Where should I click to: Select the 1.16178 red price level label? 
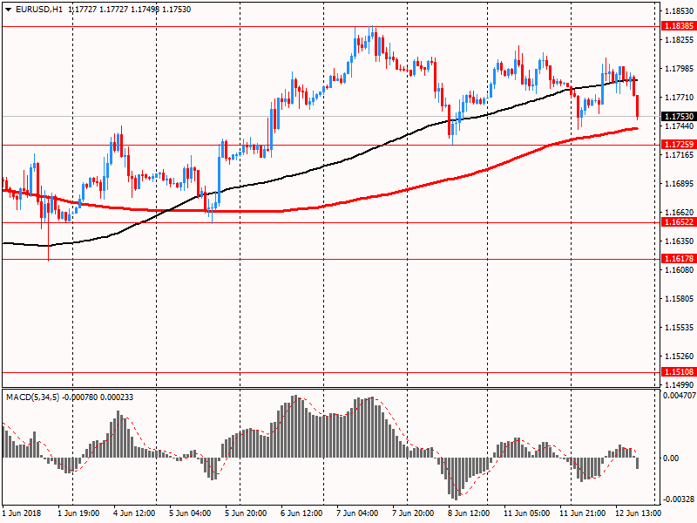click(x=679, y=258)
